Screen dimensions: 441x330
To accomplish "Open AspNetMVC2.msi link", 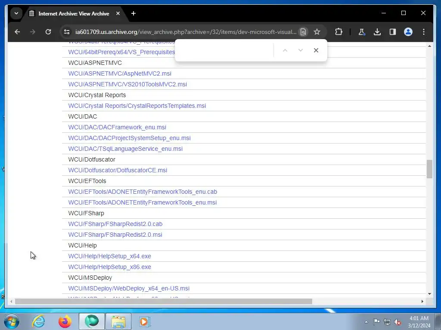I will pos(120,73).
